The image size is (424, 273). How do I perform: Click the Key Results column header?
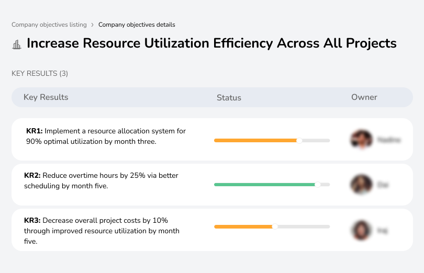[46, 97]
